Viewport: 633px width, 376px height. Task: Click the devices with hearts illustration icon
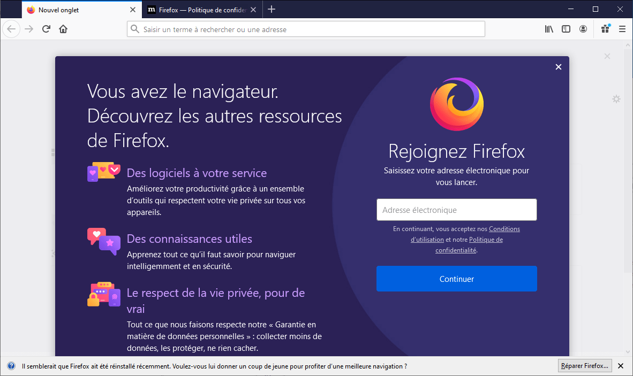[x=104, y=172]
